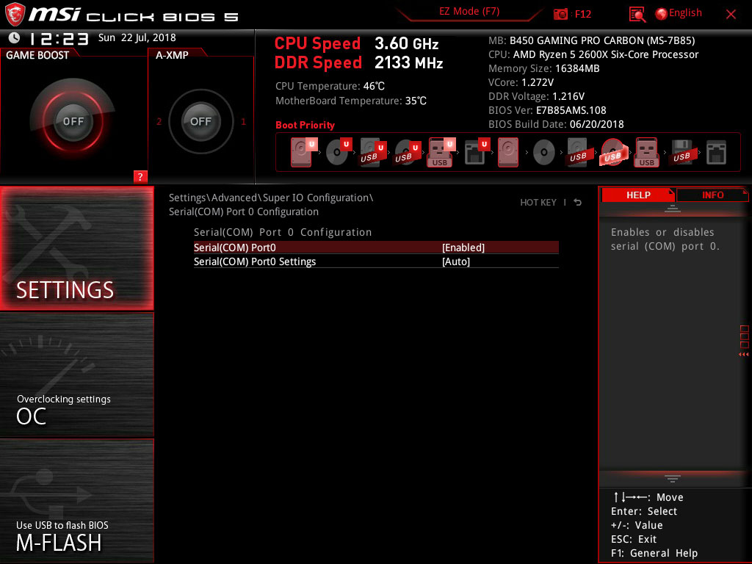The height and width of the screenshot is (564, 752).
Task: Click the BIOS Ver E7B85AMS.108 text
Action: 547,110
